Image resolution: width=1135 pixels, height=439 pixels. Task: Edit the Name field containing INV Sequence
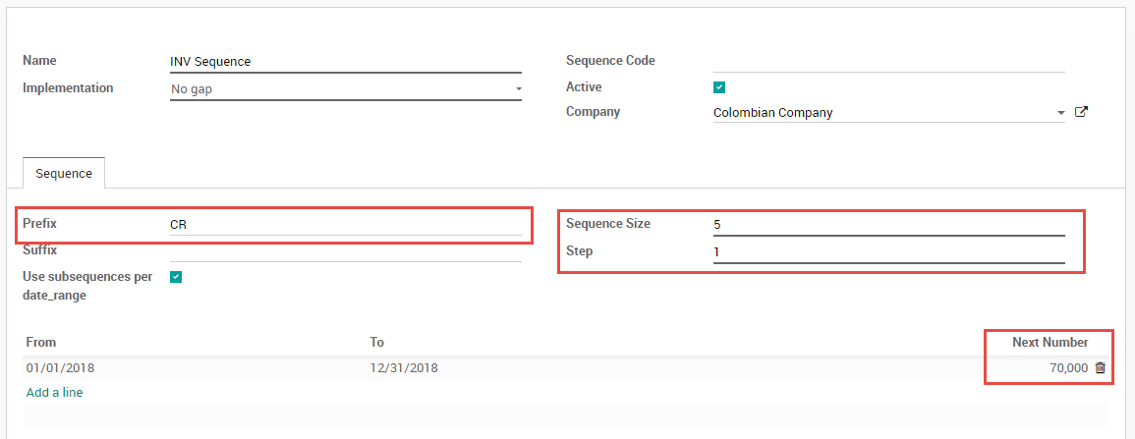click(x=345, y=62)
